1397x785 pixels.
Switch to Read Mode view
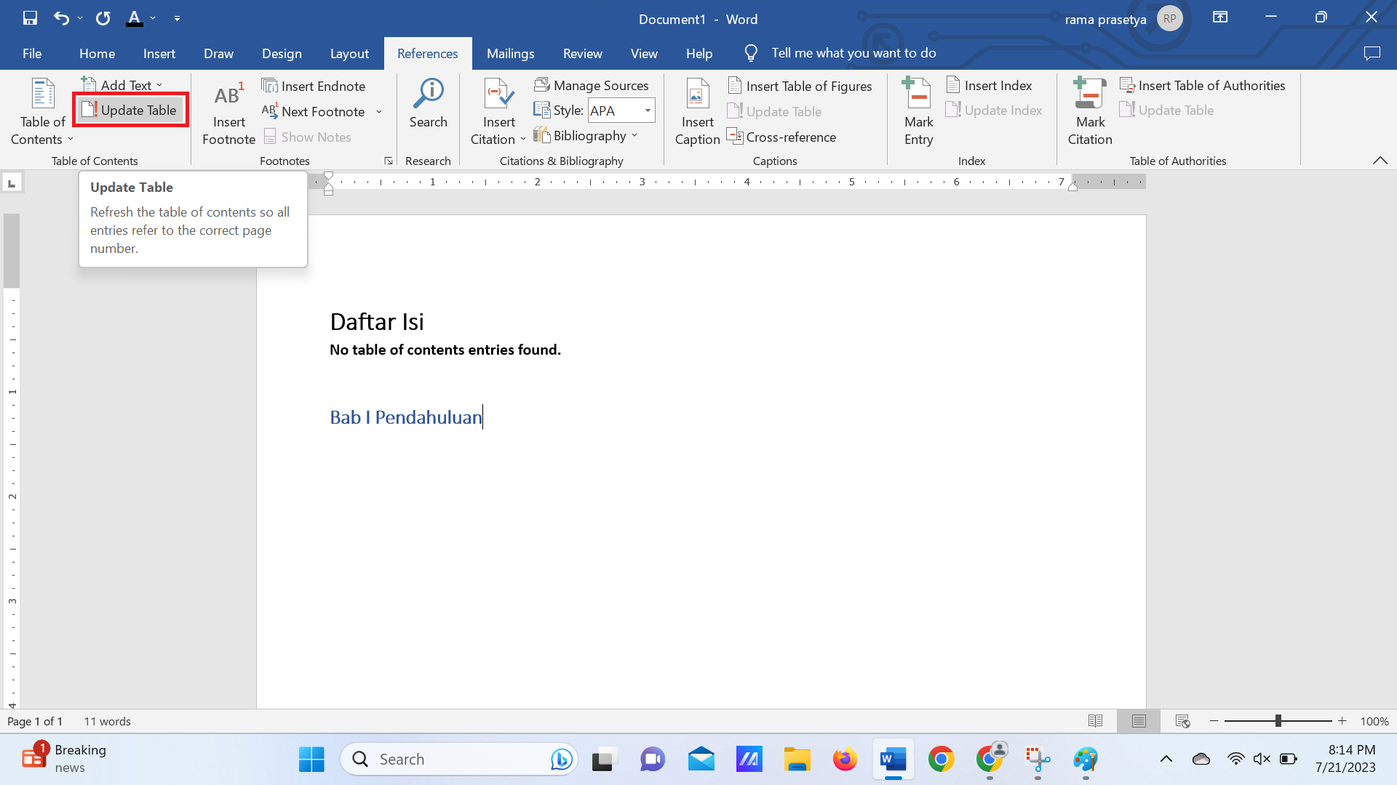click(1095, 721)
